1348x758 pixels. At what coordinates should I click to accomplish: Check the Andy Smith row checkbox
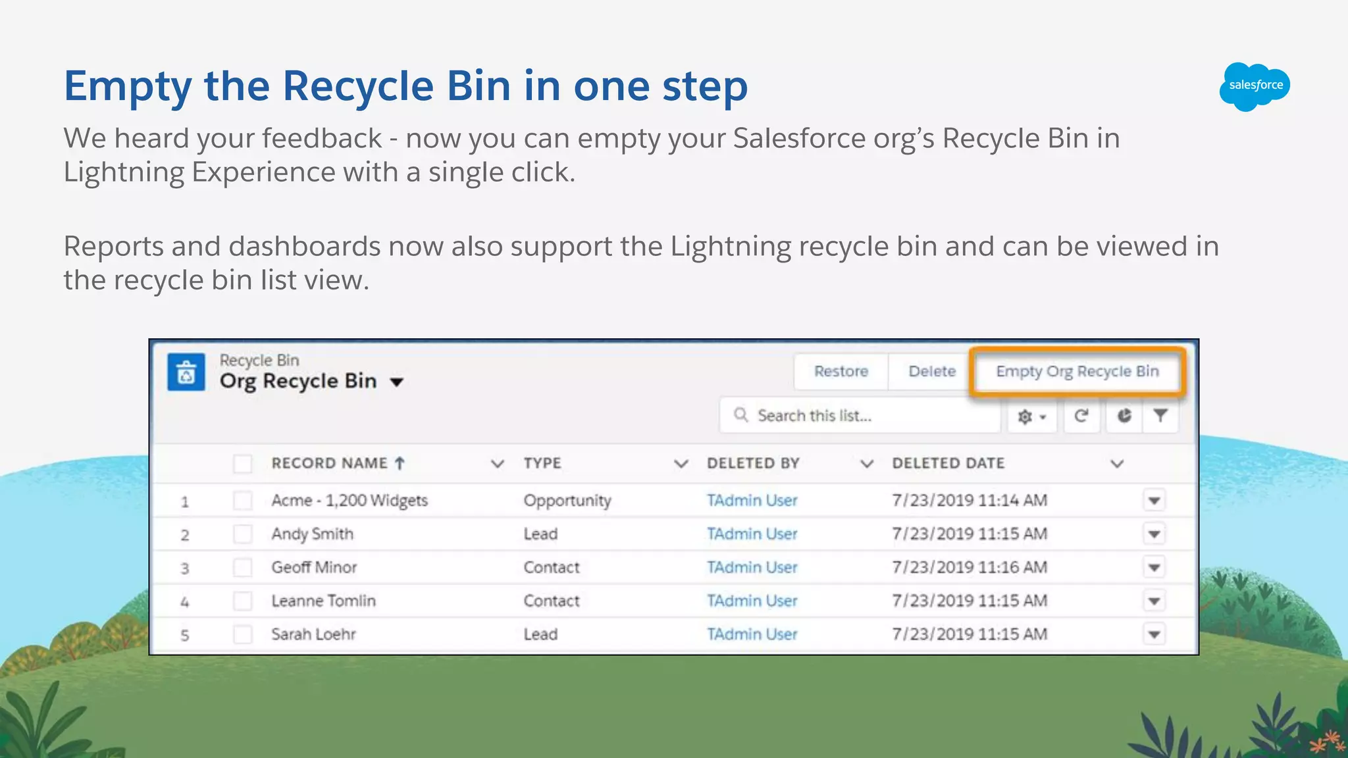(243, 534)
